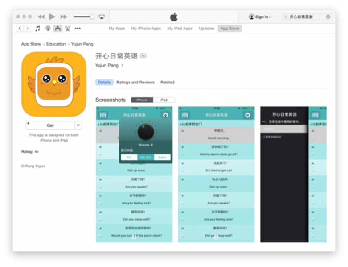This screenshot has width=348, height=267.
Task: Click the rewind playback button
Action: 41,17
